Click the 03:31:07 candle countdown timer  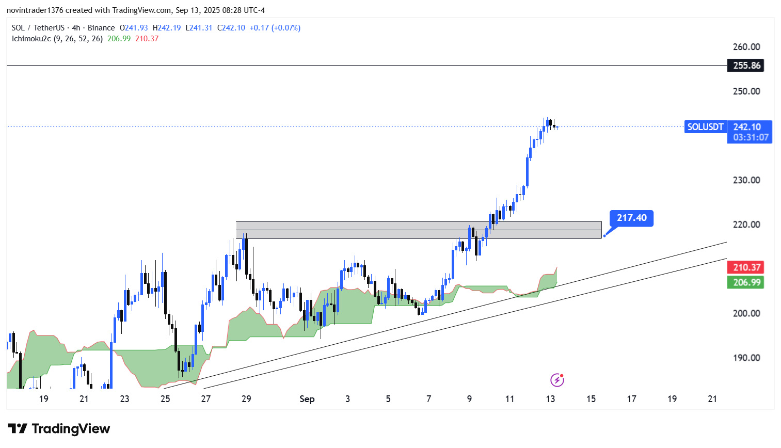[x=751, y=138]
